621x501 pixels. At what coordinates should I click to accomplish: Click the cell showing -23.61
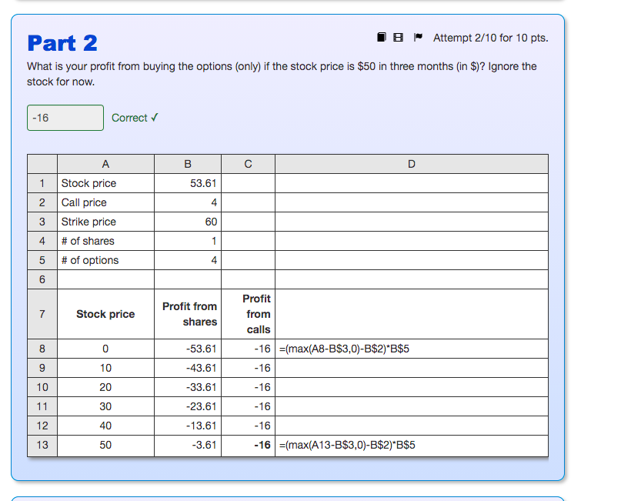coord(188,407)
